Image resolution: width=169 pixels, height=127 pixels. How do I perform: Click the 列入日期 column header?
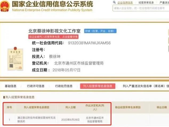click(x=71, y=107)
